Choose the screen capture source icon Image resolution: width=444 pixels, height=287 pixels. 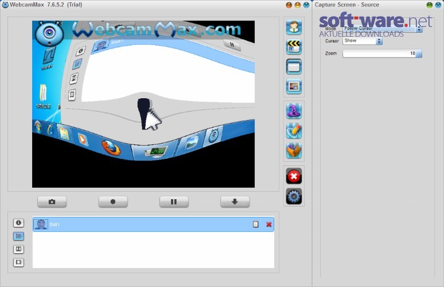point(294,67)
